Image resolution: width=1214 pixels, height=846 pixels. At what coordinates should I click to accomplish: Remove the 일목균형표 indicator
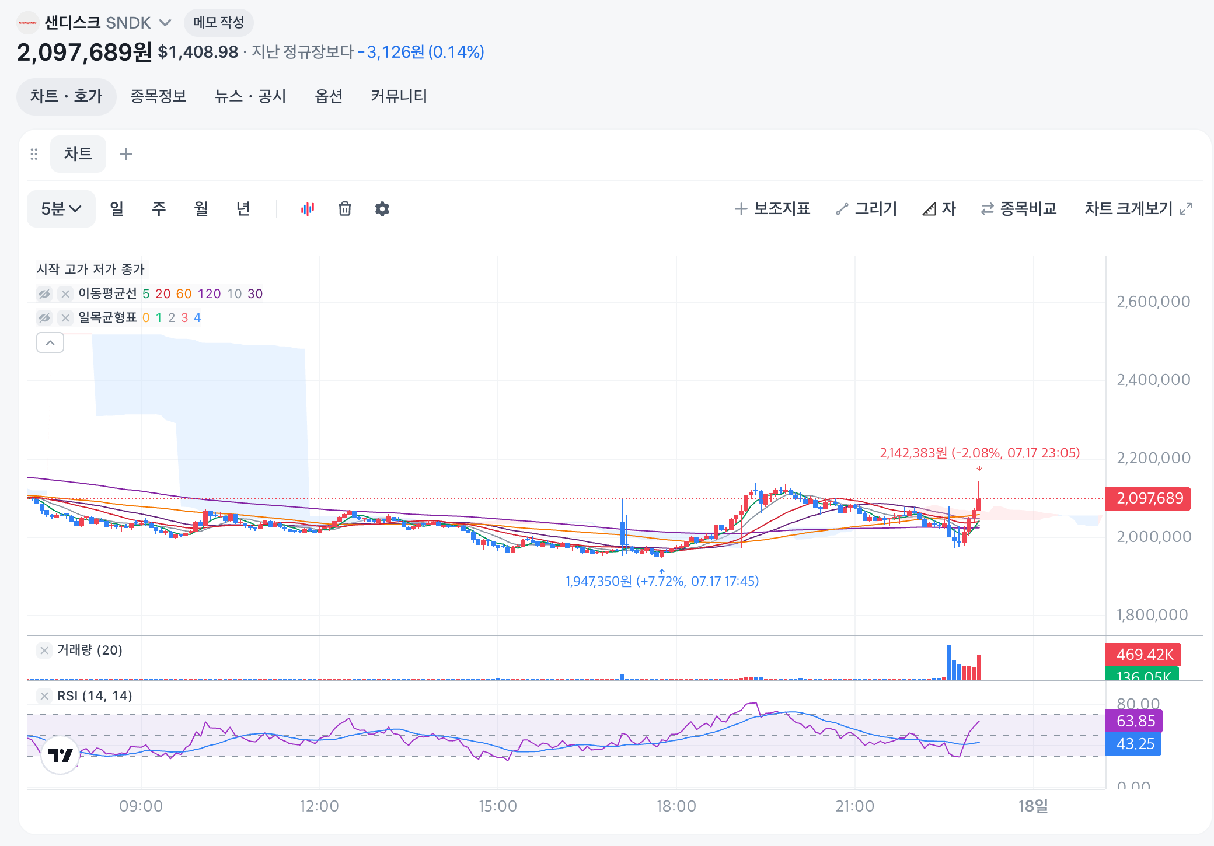(x=65, y=318)
